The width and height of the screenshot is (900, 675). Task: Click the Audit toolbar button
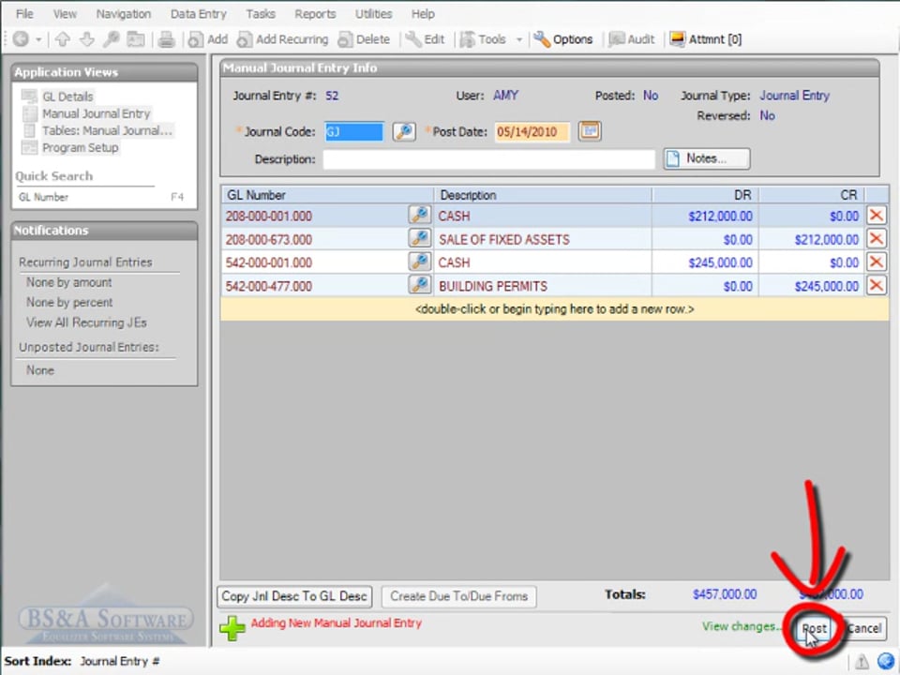coord(631,39)
